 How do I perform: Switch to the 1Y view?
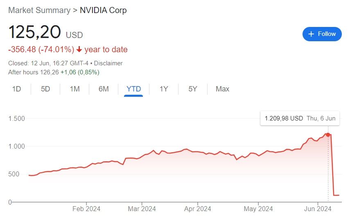pyautogui.click(x=164, y=89)
